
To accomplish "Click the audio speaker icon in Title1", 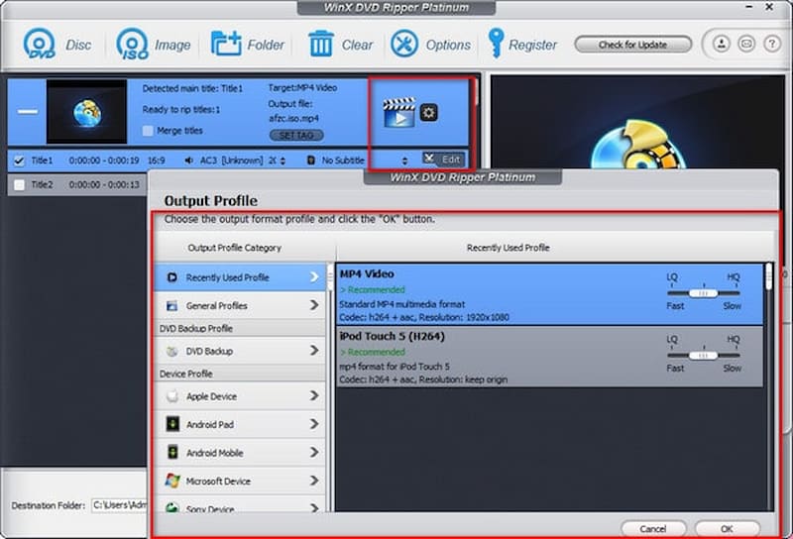I will click(188, 161).
